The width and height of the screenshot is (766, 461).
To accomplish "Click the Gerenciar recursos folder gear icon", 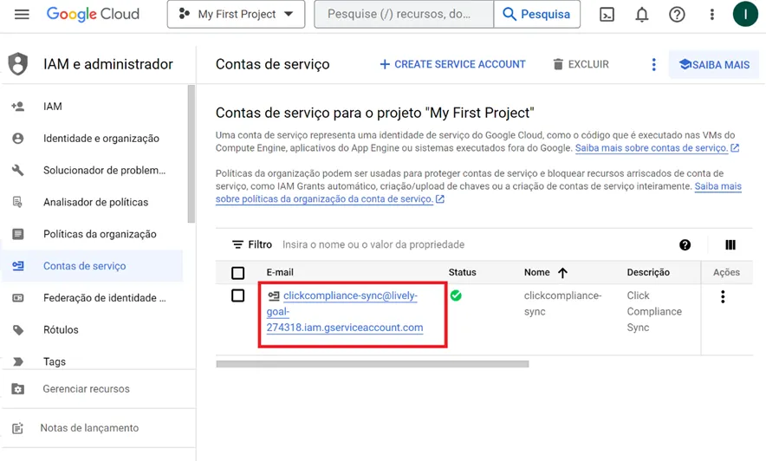I will 18,389.
